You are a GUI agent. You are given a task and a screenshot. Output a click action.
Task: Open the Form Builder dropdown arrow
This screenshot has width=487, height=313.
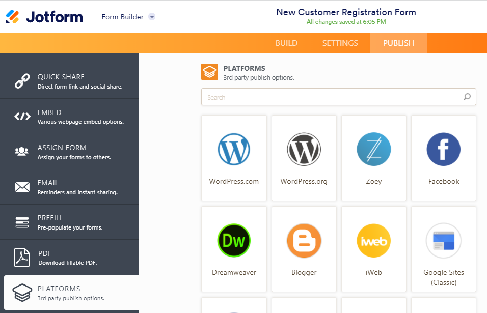[x=152, y=17]
